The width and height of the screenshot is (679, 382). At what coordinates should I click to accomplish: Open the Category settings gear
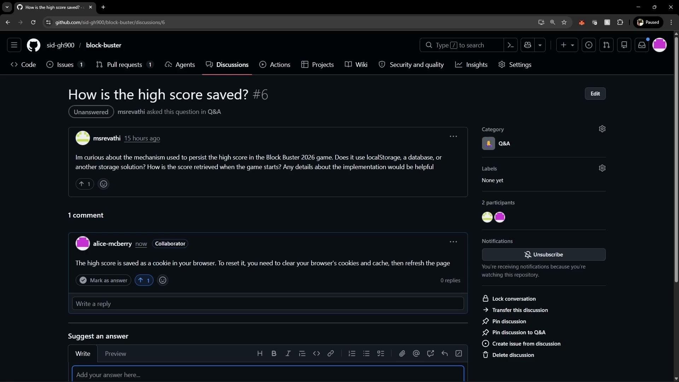[x=602, y=129]
